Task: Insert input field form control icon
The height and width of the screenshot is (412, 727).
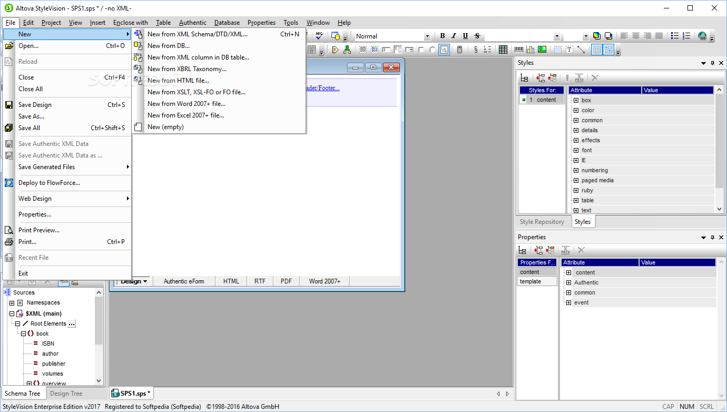Action: click(386, 50)
